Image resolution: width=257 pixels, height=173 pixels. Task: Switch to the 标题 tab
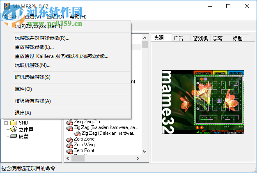(x=239, y=38)
